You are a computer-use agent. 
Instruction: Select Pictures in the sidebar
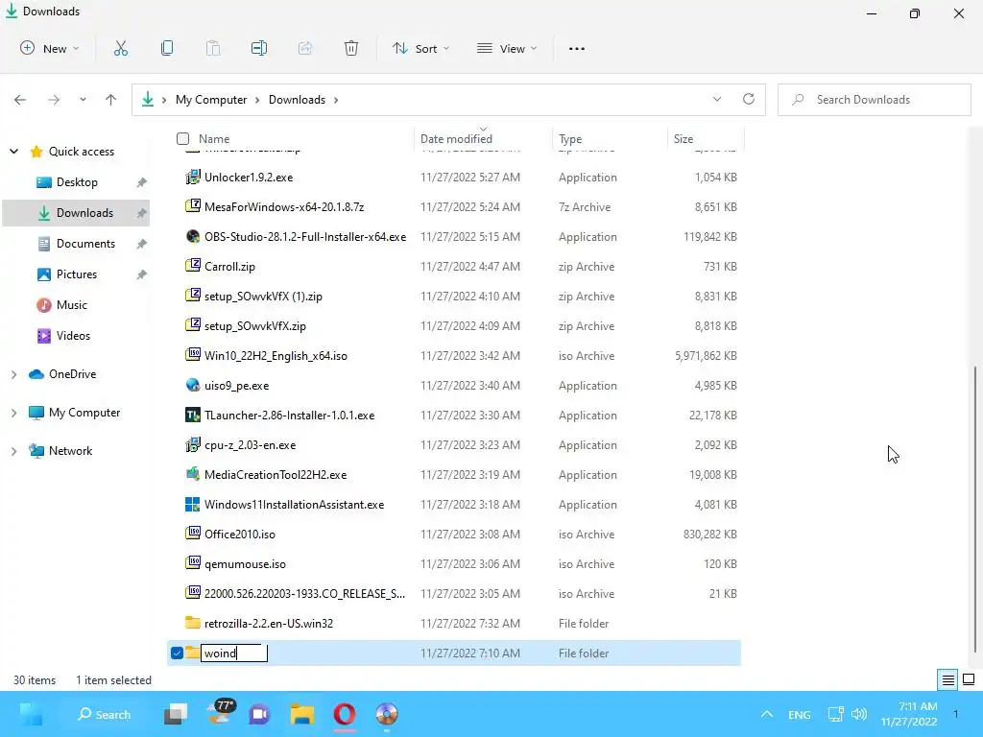coord(77,273)
